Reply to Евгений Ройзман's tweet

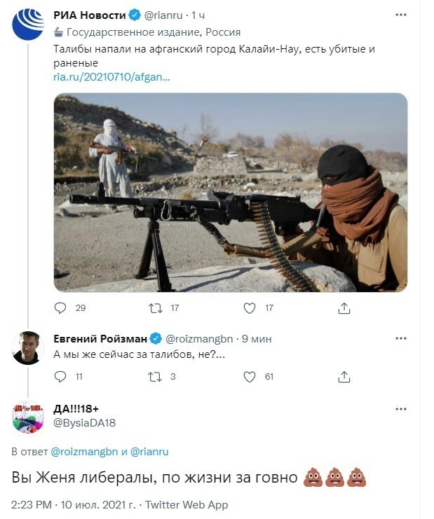click(x=60, y=377)
